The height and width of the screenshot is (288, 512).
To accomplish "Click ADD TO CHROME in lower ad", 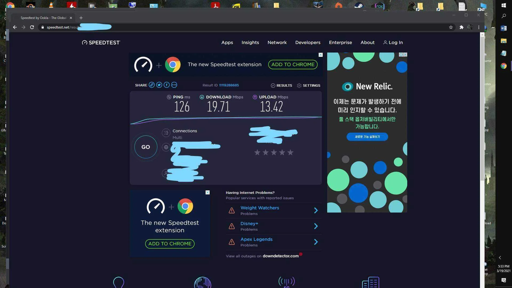I will (170, 244).
